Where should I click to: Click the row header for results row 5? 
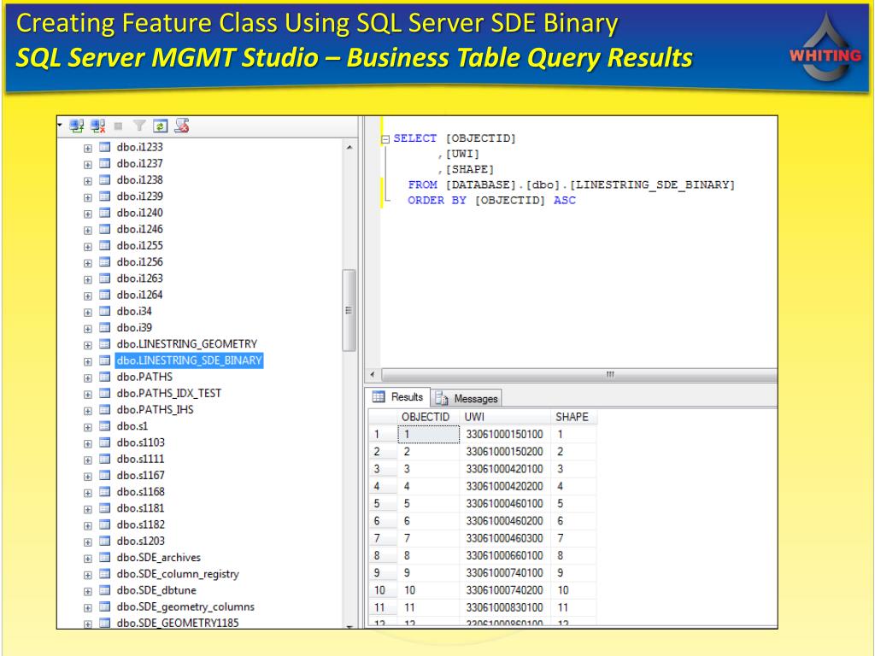click(x=383, y=503)
